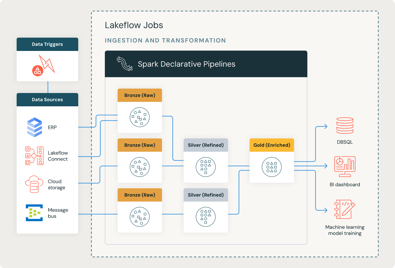Image resolution: width=395 pixels, height=268 pixels.
Task: Click the "Spark Declarative Pipelines" heading text
Action: point(187,64)
